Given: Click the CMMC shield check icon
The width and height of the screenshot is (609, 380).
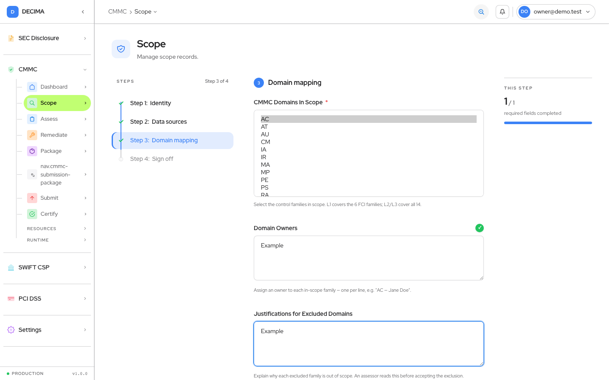Looking at the screenshot, I should point(11,70).
